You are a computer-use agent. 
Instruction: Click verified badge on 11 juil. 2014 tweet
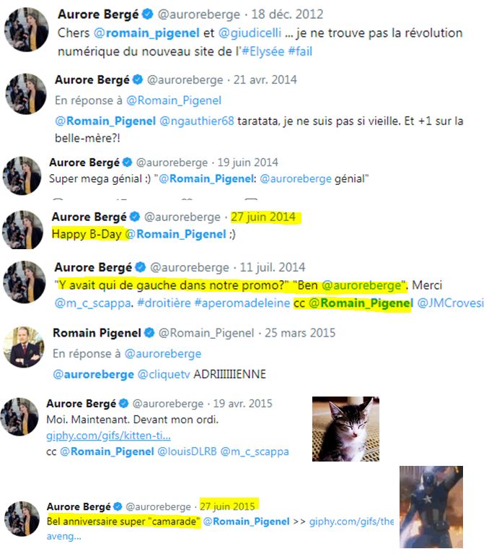141,267
